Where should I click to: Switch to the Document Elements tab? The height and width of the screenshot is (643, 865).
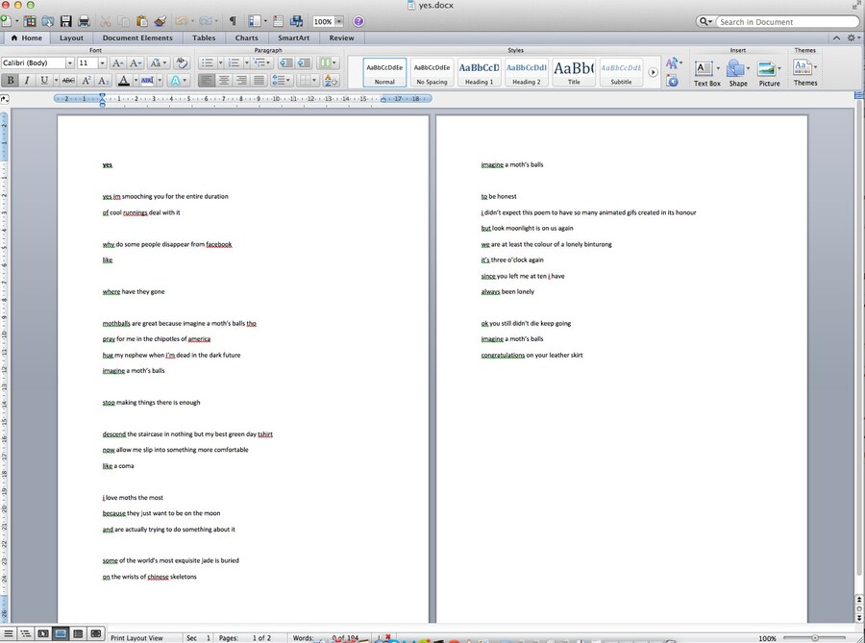pyautogui.click(x=137, y=38)
